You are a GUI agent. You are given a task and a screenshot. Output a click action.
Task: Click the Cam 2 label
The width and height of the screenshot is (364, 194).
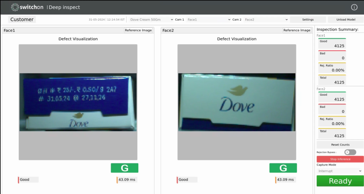[x=237, y=20]
